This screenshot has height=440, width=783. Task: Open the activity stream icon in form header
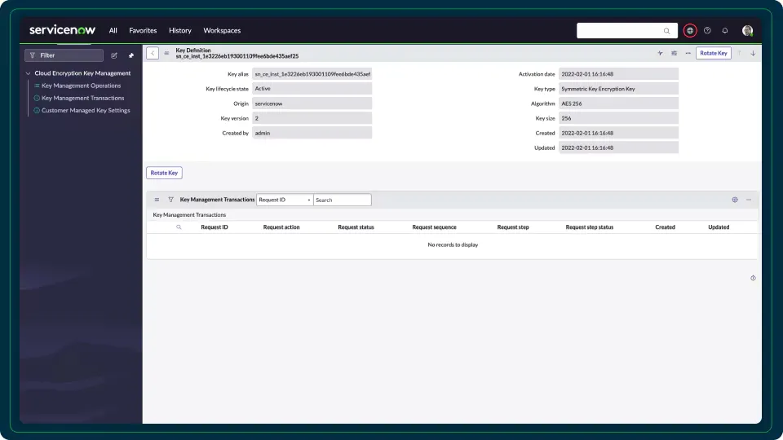(x=660, y=53)
